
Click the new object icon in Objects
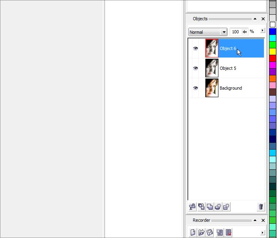click(x=226, y=207)
